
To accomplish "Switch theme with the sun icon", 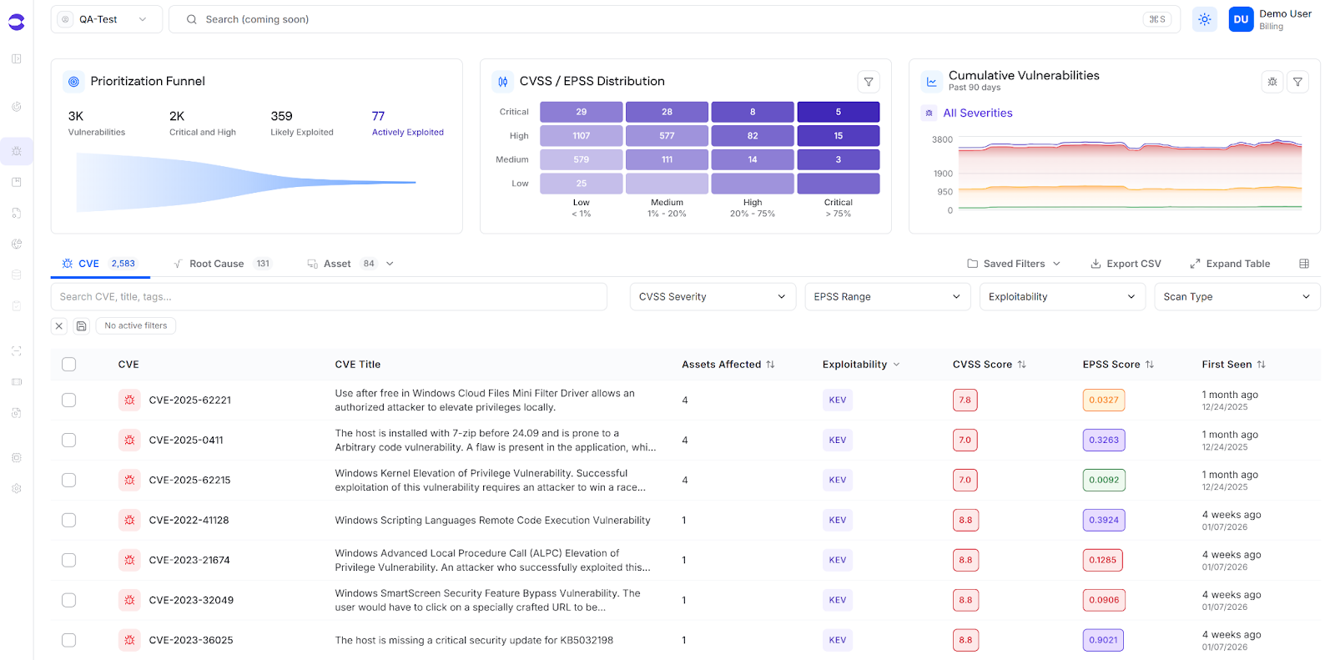I will click(x=1204, y=19).
